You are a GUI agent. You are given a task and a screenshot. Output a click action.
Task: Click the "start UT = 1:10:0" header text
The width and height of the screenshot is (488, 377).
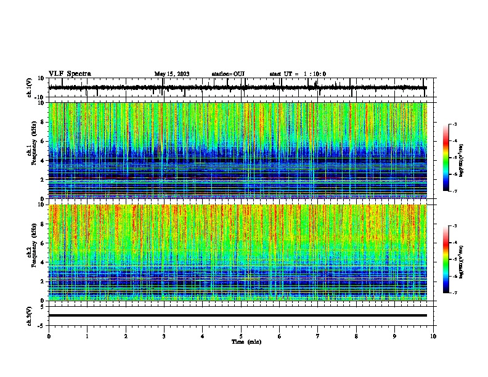pyautogui.click(x=298, y=74)
